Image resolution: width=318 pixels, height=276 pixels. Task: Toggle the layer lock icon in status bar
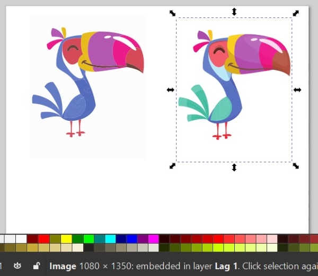[x=36, y=265]
